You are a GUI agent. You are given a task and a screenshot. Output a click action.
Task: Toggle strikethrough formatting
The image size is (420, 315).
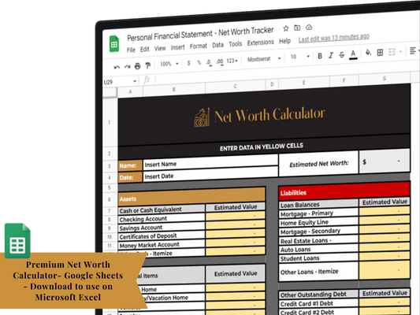(342, 55)
